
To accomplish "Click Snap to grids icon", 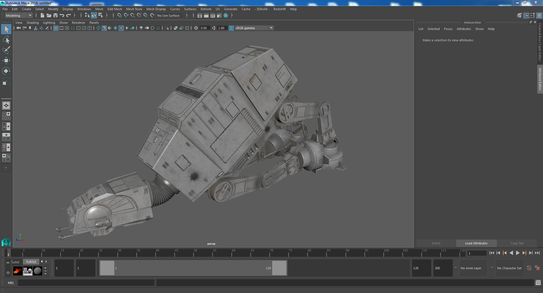I will pyautogui.click(x=119, y=16).
